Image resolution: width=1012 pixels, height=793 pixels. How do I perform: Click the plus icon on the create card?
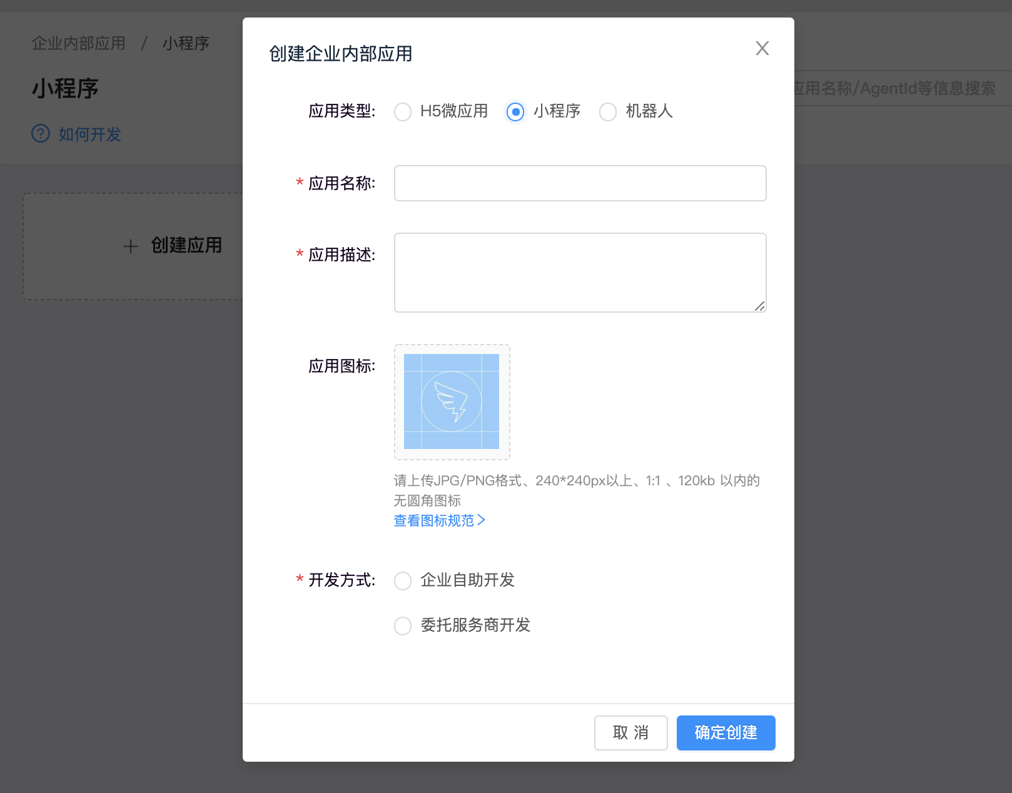131,246
